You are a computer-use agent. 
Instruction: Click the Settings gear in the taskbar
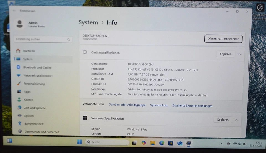pos(189,143)
